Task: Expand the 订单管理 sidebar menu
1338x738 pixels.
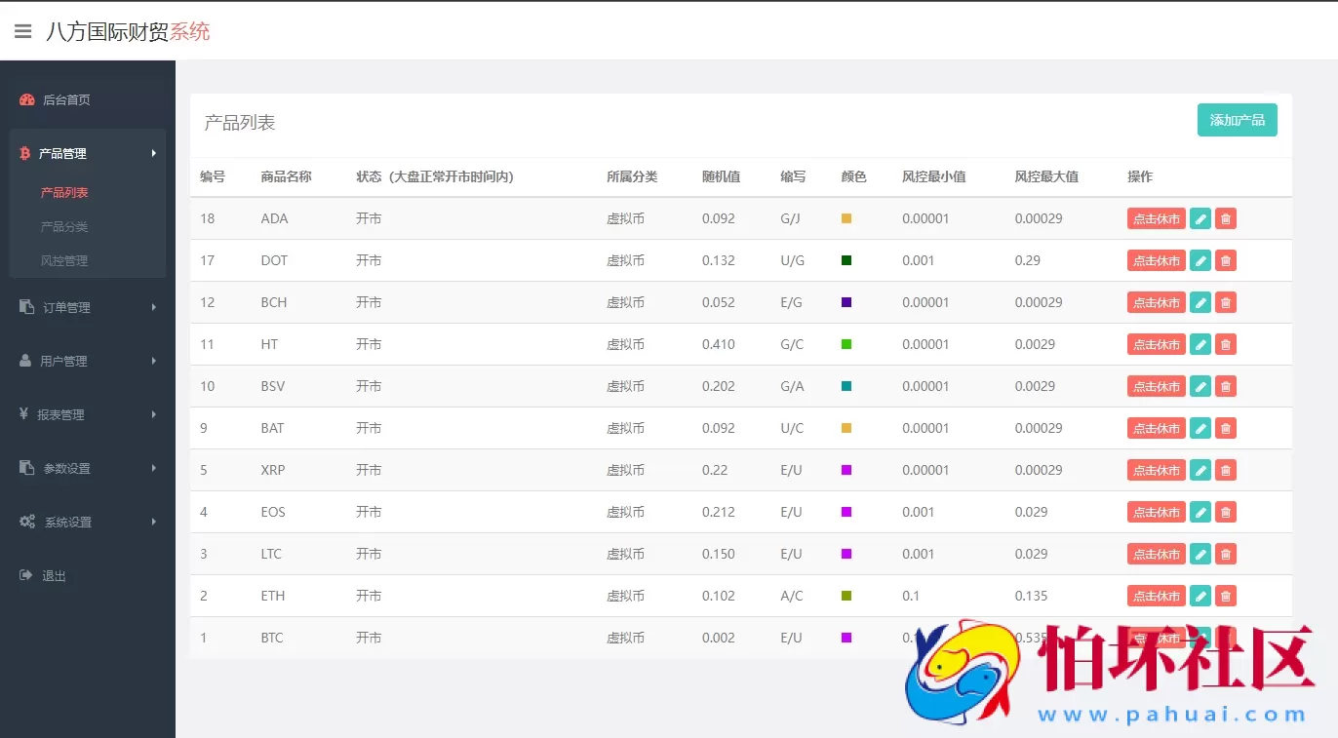Action: point(66,307)
